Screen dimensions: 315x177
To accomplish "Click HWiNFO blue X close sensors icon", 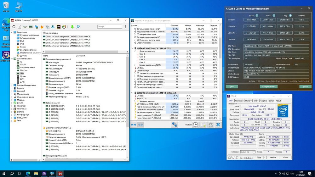I will coord(218,125).
